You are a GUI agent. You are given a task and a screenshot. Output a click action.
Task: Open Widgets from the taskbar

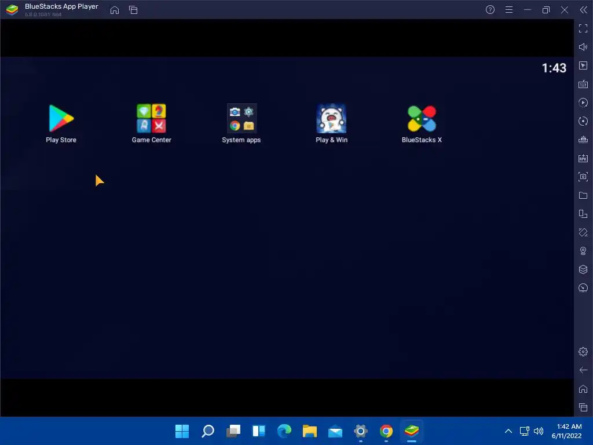(x=259, y=431)
